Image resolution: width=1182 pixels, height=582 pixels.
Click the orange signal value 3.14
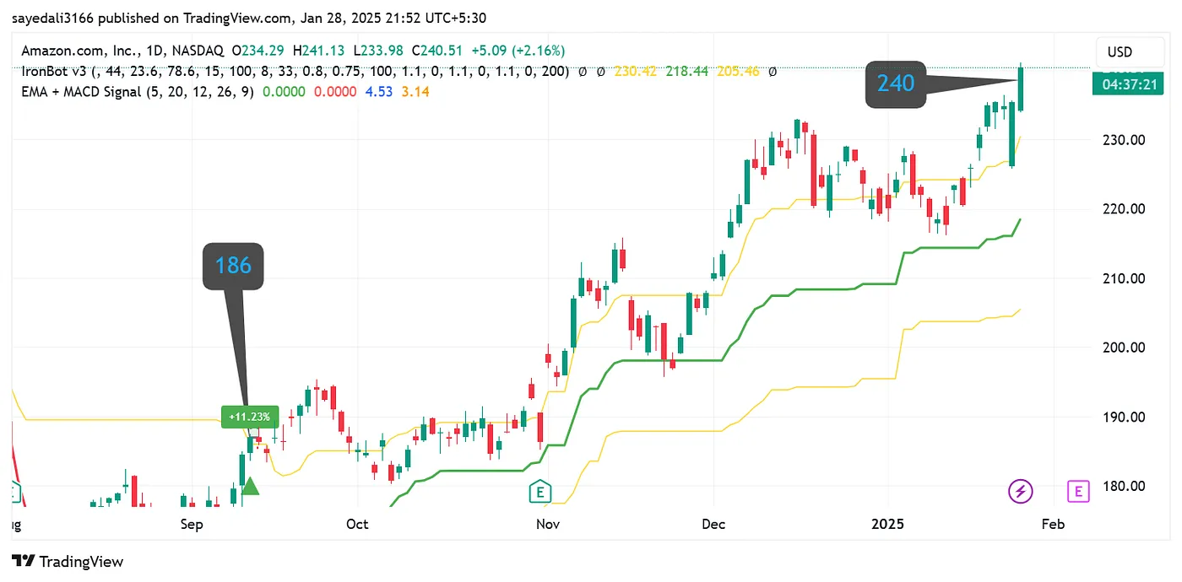415,91
